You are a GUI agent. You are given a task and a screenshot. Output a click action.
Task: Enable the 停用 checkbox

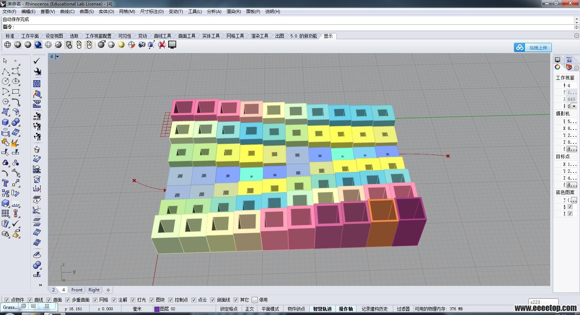(255, 300)
